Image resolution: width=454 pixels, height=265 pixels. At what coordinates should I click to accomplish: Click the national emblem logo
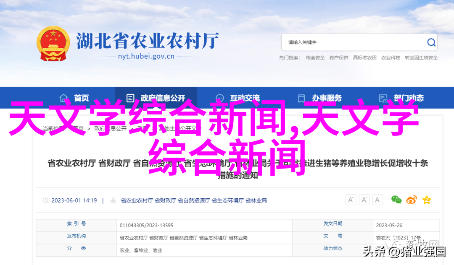pyautogui.click(x=53, y=44)
